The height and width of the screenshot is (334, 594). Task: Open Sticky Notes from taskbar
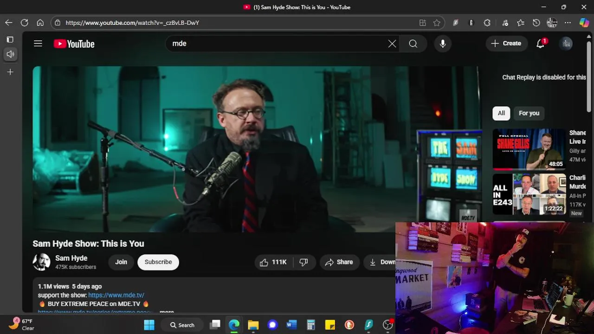(330, 325)
